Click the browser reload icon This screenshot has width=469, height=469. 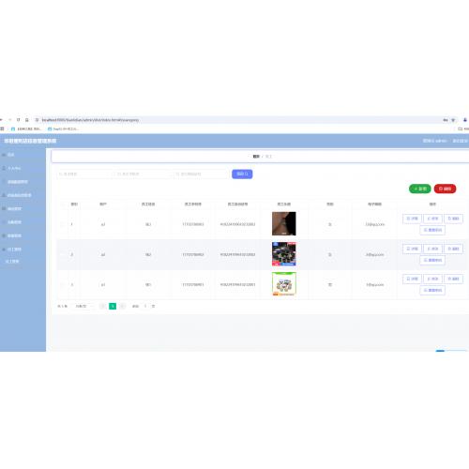(18, 120)
